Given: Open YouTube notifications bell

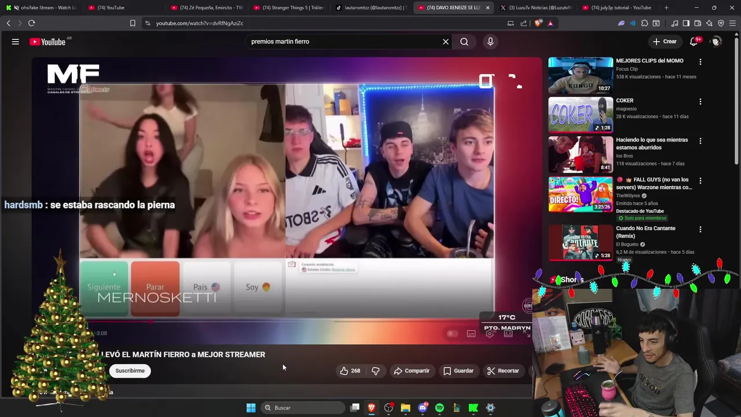Looking at the screenshot, I should [x=694, y=42].
